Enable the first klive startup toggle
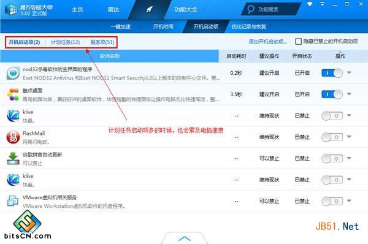368x244 pixels. coord(332,116)
